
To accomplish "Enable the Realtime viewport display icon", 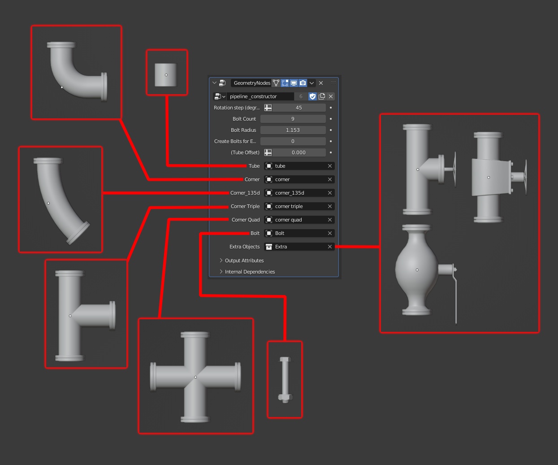I will click(294, 83).
